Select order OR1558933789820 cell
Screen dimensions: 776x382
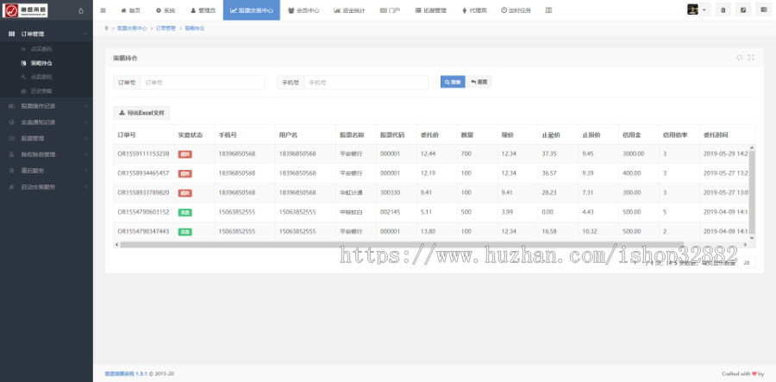click(x=143, y=192)
